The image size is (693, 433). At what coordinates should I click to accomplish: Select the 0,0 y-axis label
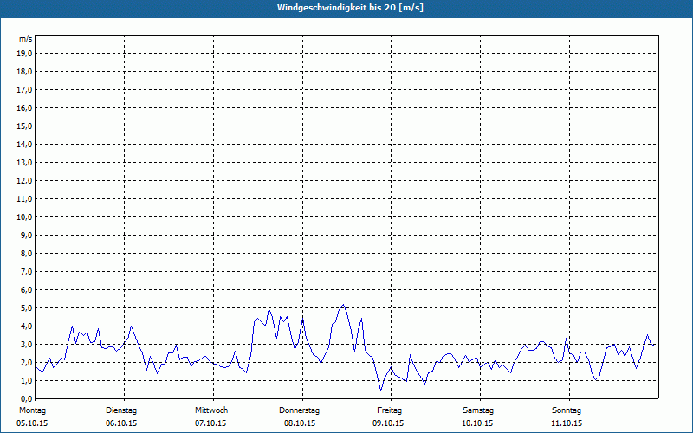[26, 398]
